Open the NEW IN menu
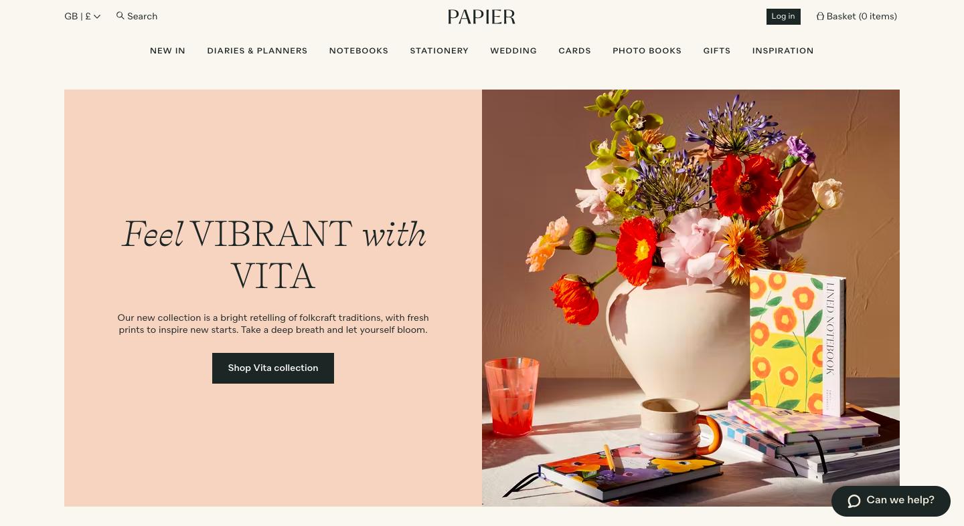964x526 pixels. click(x=167, y=51)
